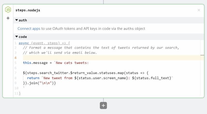The height and width of the screenshot is (114, 207).
Task: Click the async function signature line
Action: (x=44, y=43)
